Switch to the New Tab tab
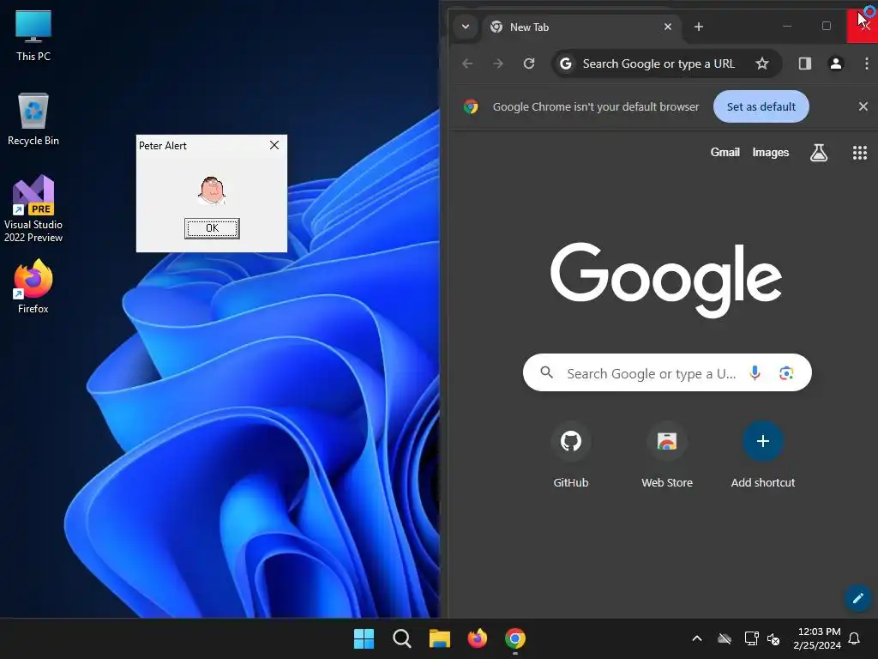The height and width of the screenshot is (659, 878). 580,27
